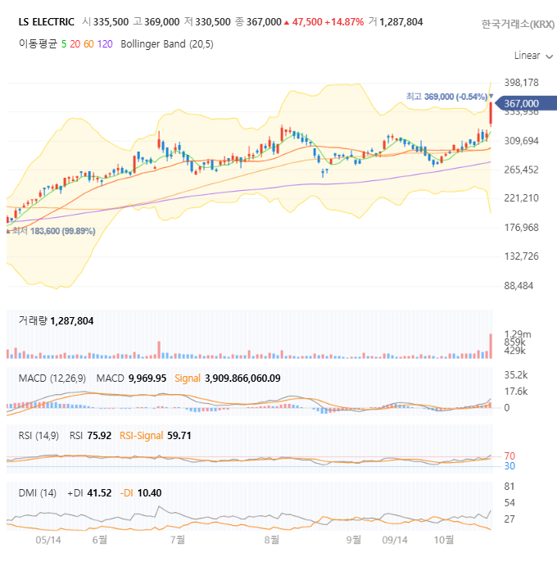
Task: Click the 221,210 price axis label
Action: (x=521, y=198)
